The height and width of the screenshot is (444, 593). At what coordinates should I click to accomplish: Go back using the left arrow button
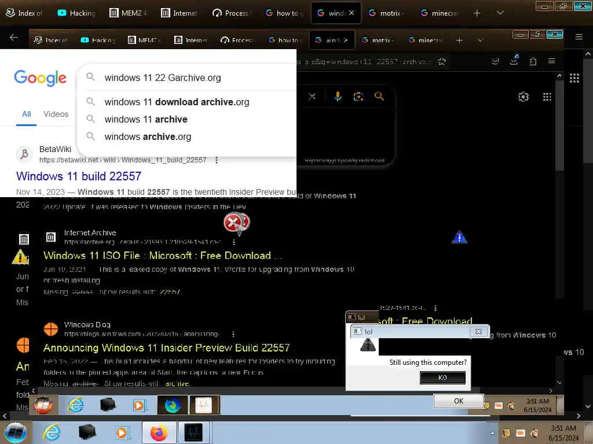point(14,38)
